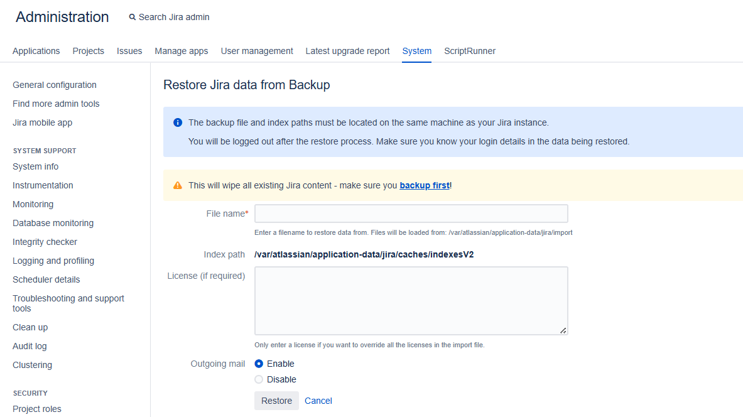Image resolution: width=743 pixels, height=417 pixels.
Task: Open the Integrity checker
Action: (45, 241)
